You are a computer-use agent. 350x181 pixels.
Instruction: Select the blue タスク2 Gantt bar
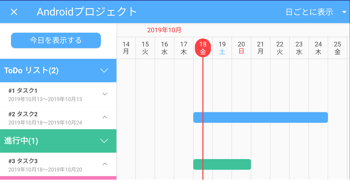coord(260,117)
